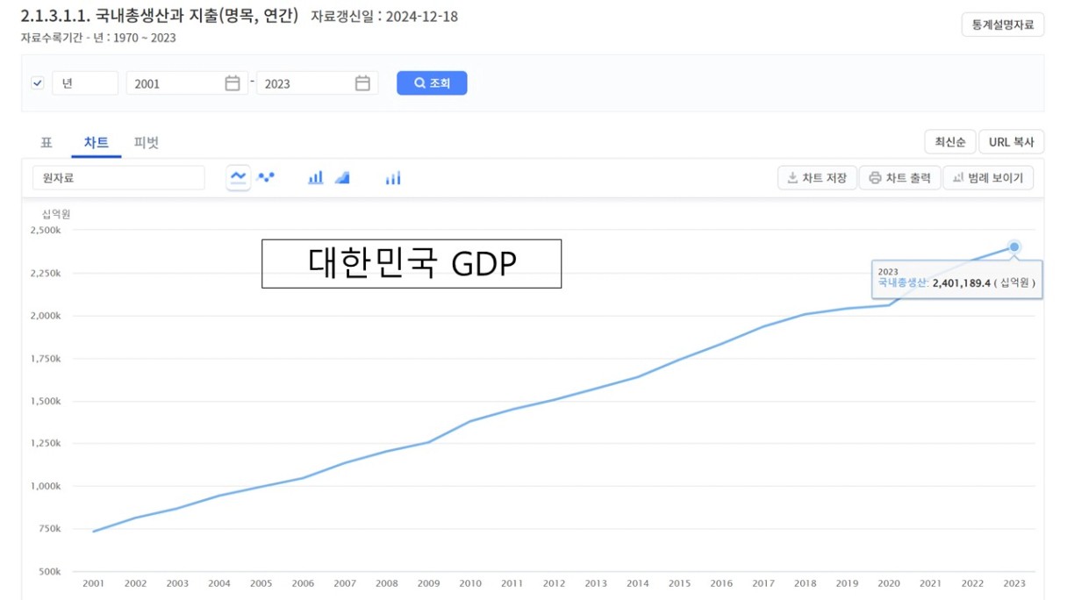Open 통계설명자료 statistics description
The width and height of the screenshot is (1067, 600).
pyautogui.click(x=1003, y=25)
